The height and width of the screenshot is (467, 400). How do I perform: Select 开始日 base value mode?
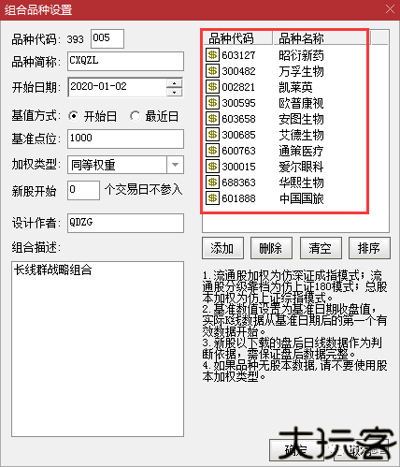coord(74,116)
